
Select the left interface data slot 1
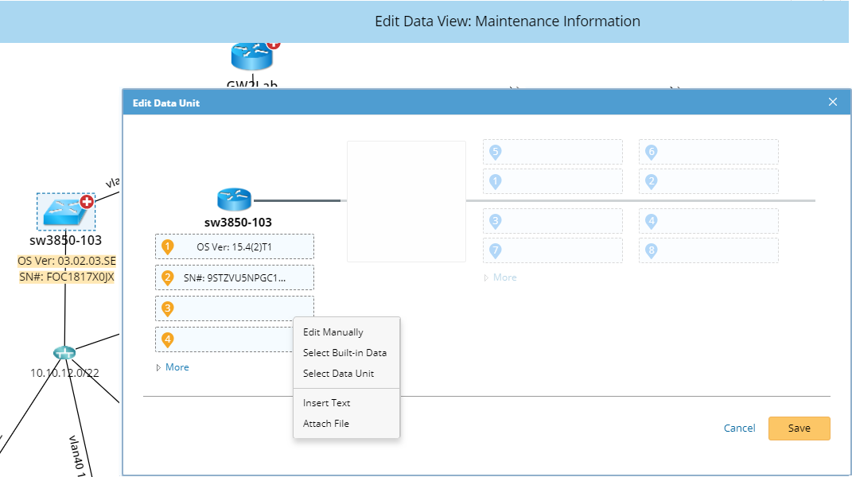click(x=553, y=181)
